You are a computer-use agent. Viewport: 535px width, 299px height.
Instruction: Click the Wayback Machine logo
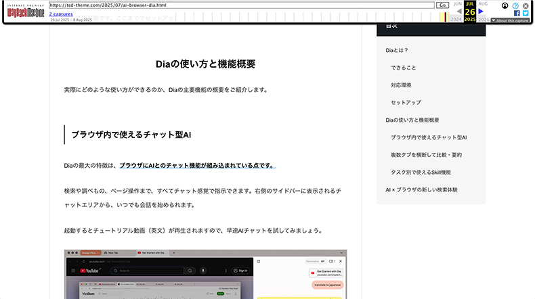(x=25, y=11)
